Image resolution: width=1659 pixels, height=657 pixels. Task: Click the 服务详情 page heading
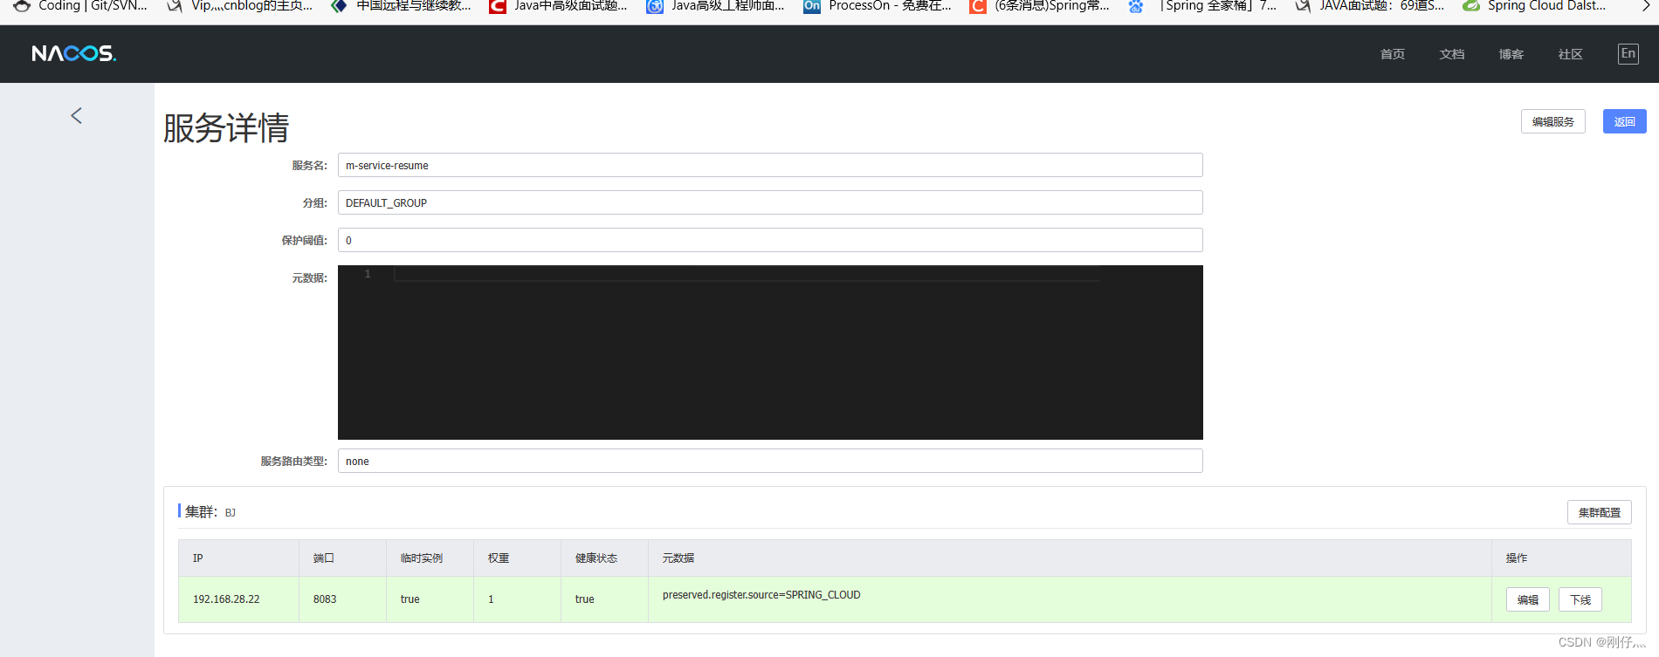click(x=226, y=128)
